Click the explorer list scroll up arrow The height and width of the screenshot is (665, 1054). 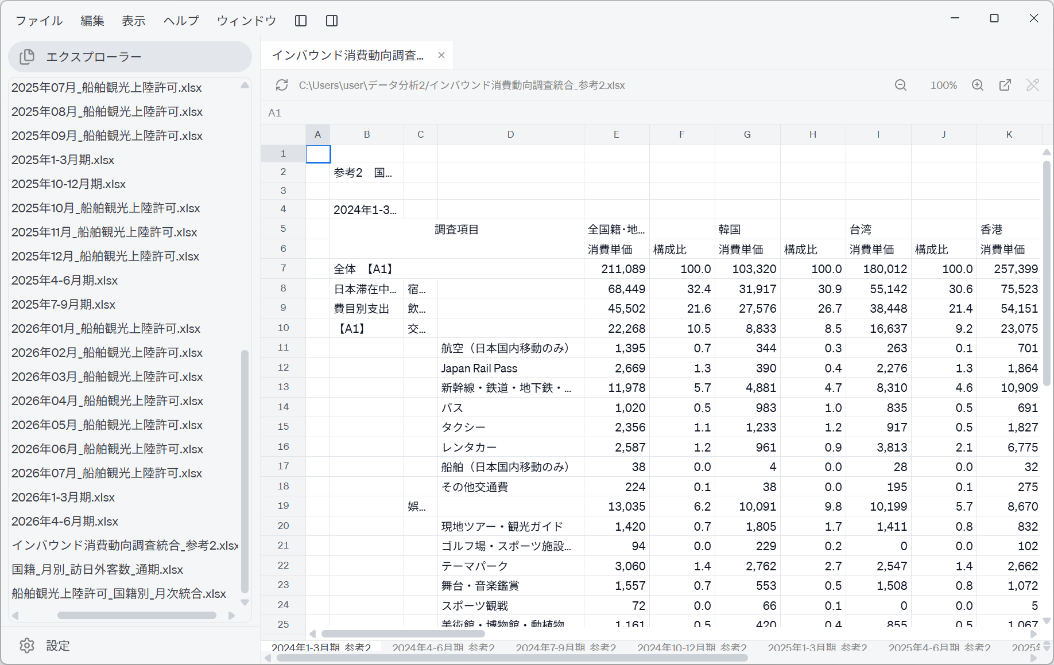[245, 85]
